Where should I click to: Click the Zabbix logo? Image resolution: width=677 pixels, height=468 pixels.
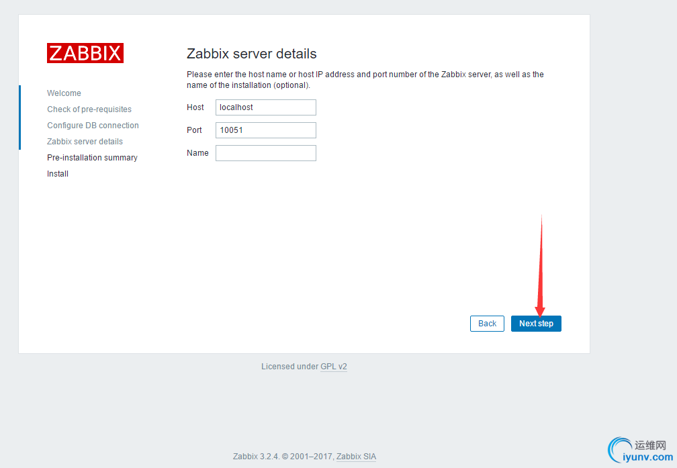85,53
